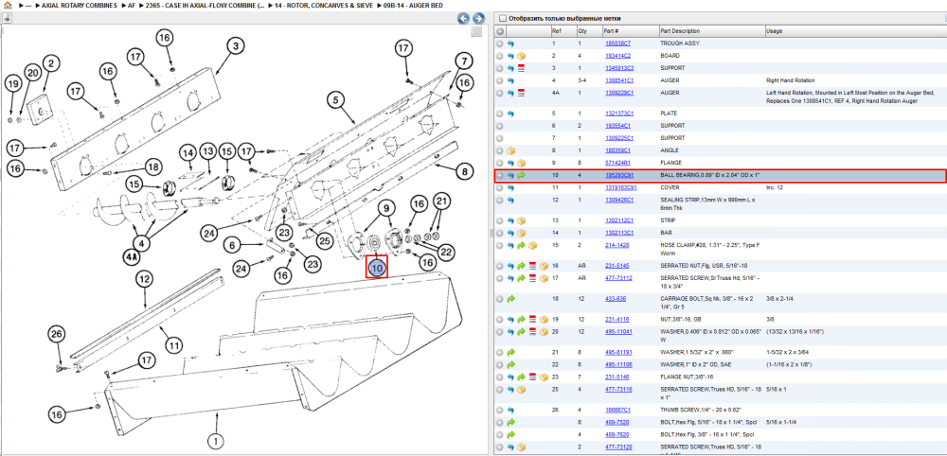Viewport: 947px width, 456px height.
Task: Toggle the selection circle for Ref 6 SUPPORT row
Action: (499, 126)
